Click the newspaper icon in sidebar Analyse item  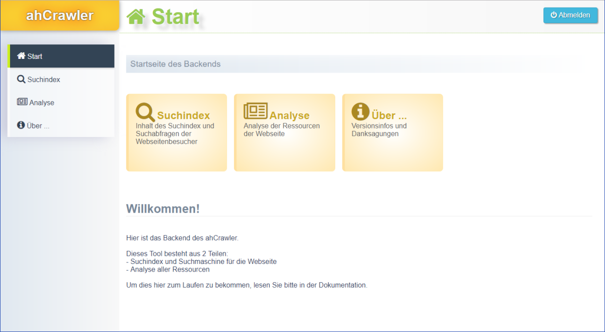point(22,102)
